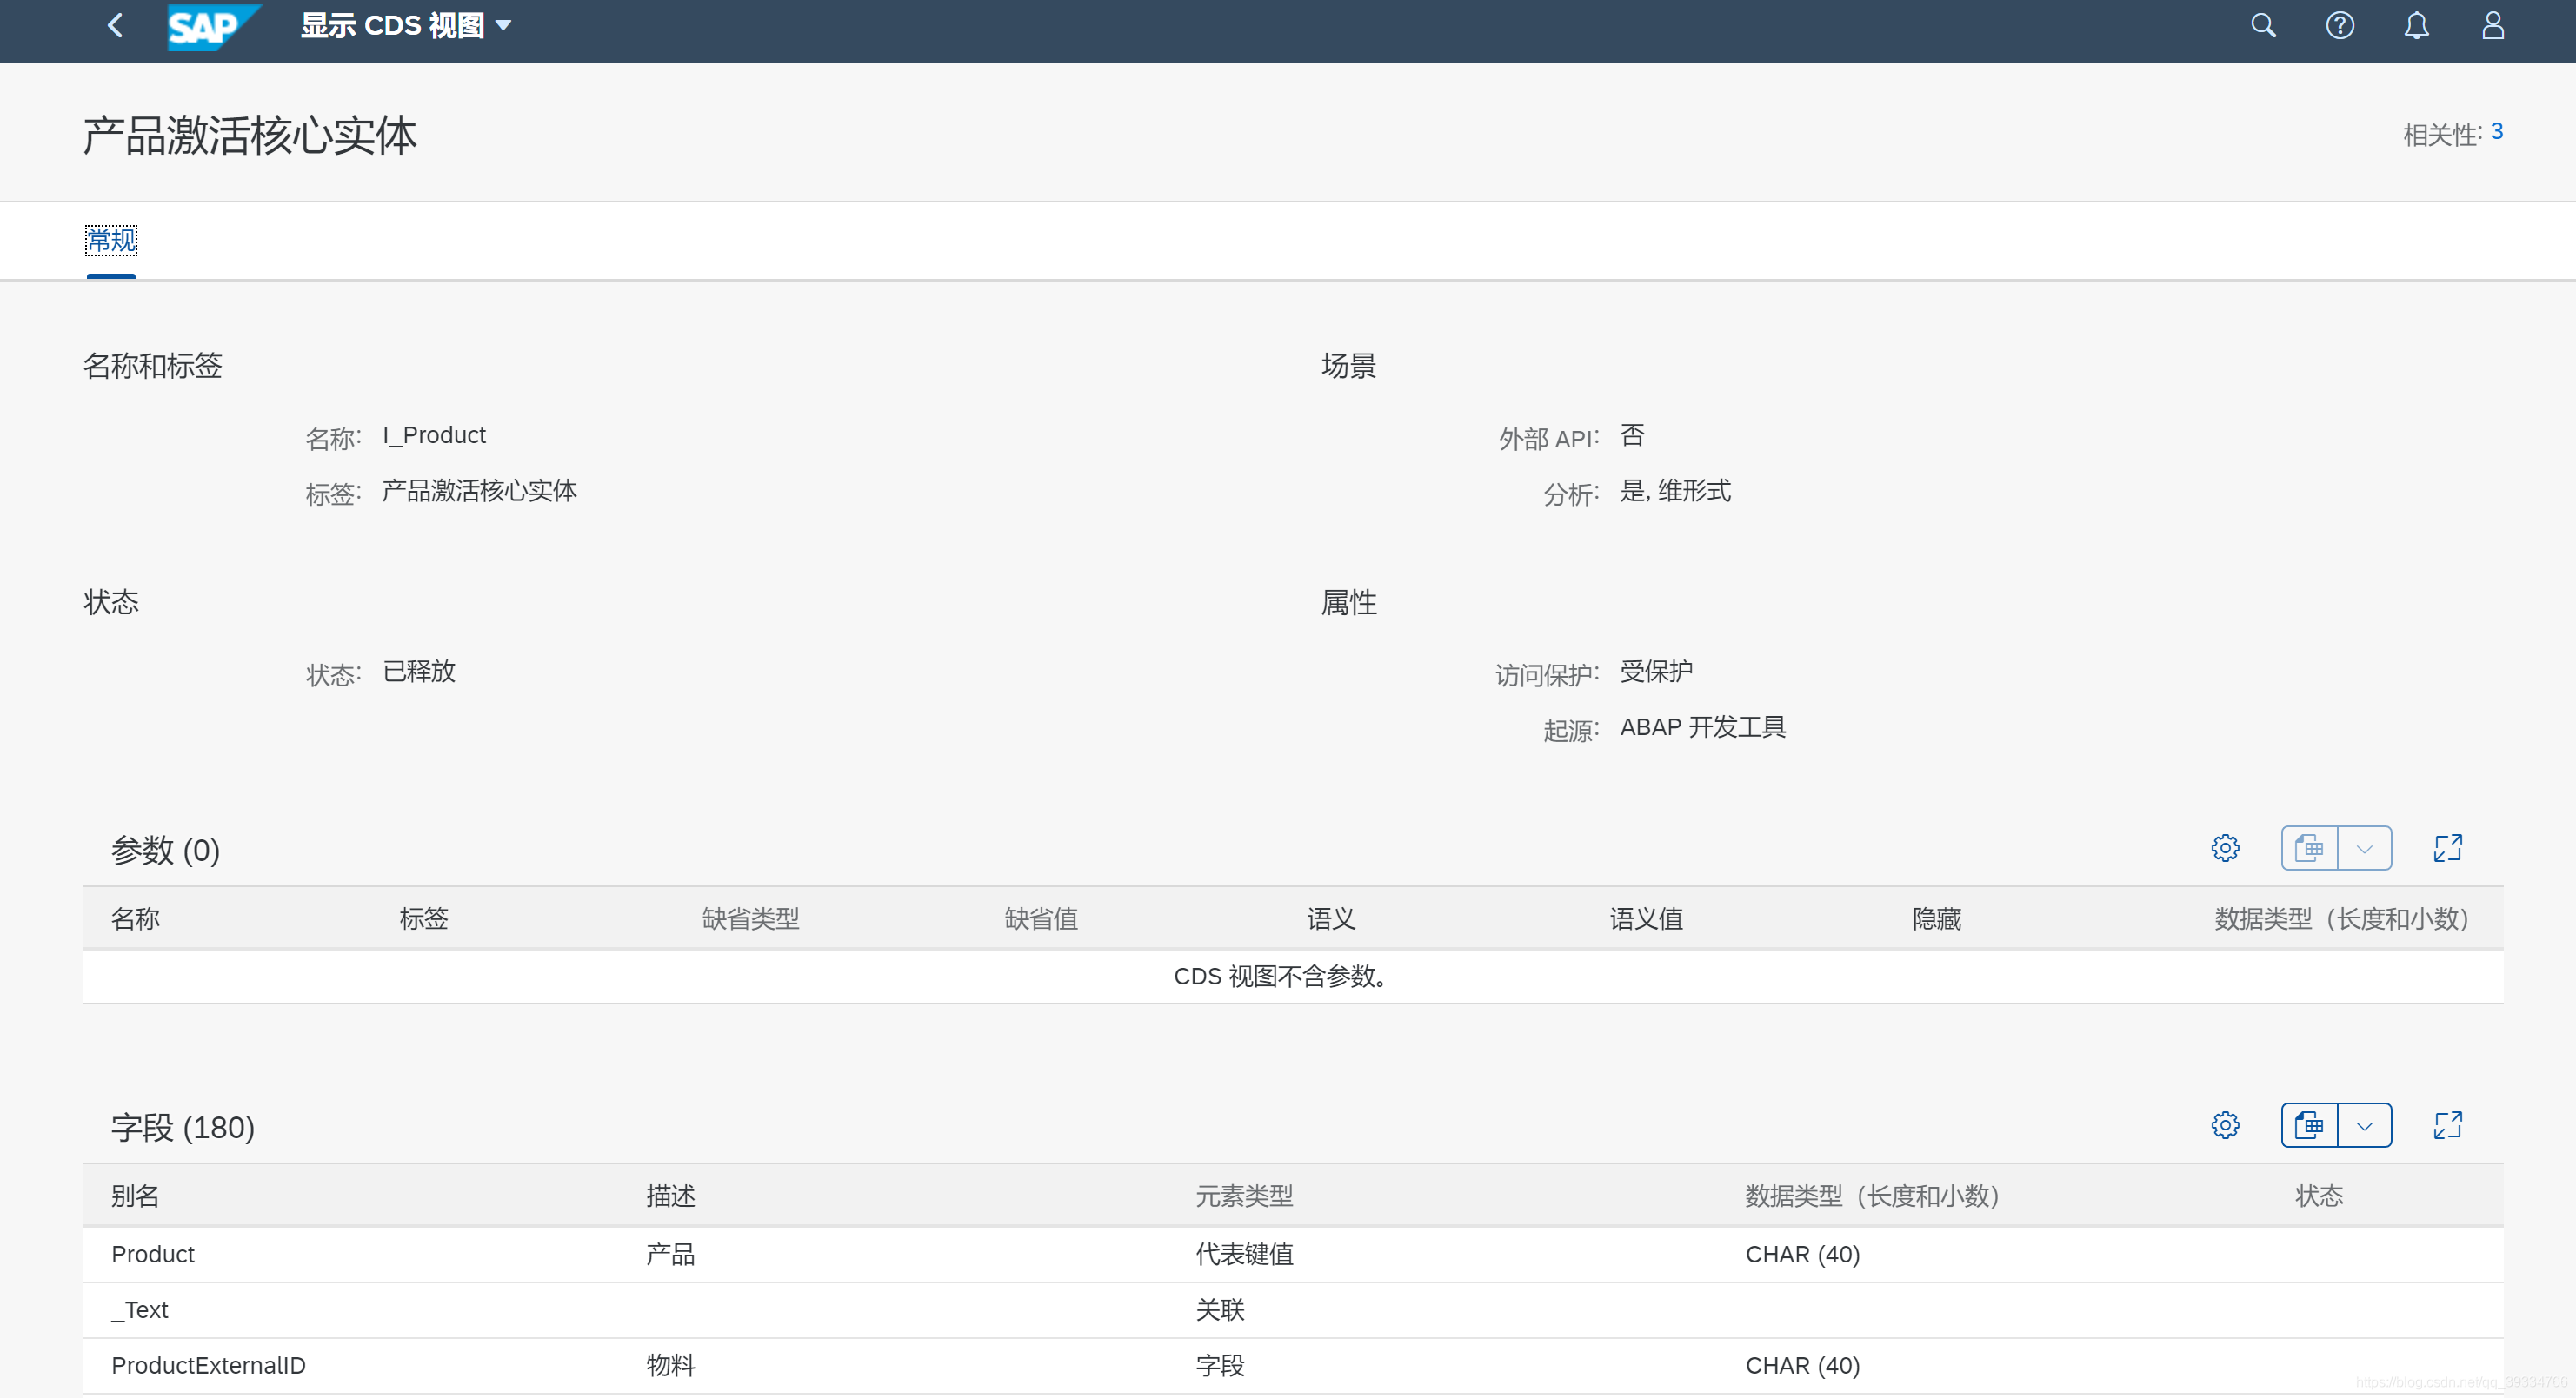Click the expand fullscreen icon for fields
Screen dimensions: 2576x1398
(2448, 1124)
